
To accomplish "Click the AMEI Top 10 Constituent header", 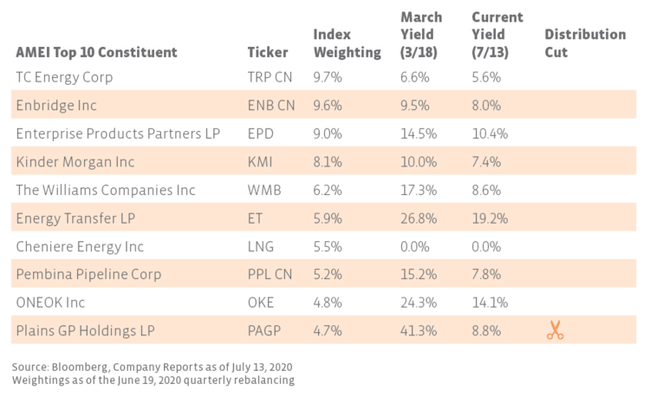I will [x=96, y=52].
